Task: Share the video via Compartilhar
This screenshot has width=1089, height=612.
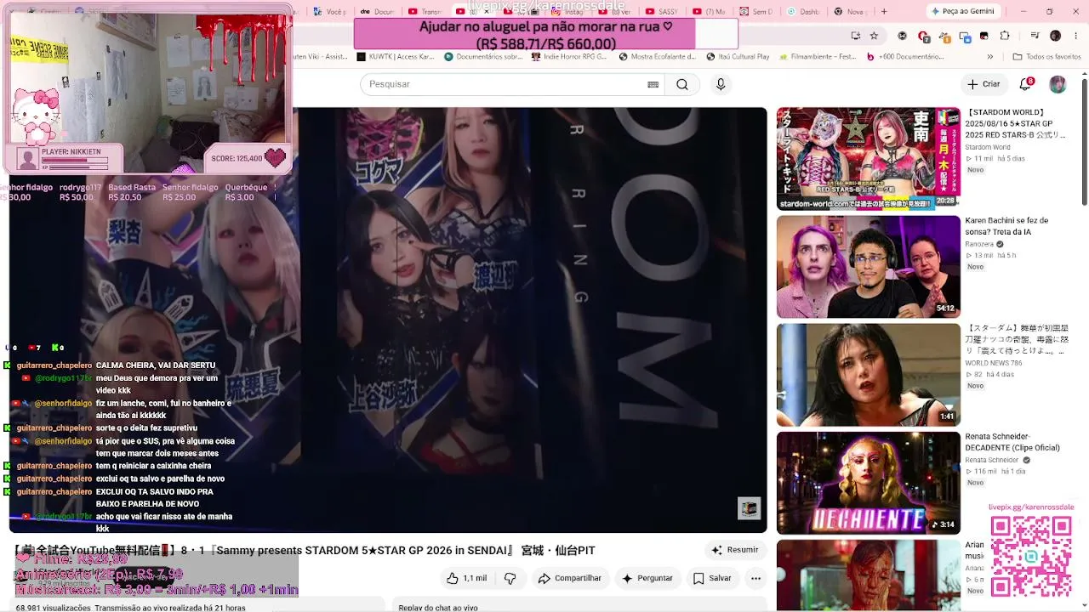Action: [569, 578]
